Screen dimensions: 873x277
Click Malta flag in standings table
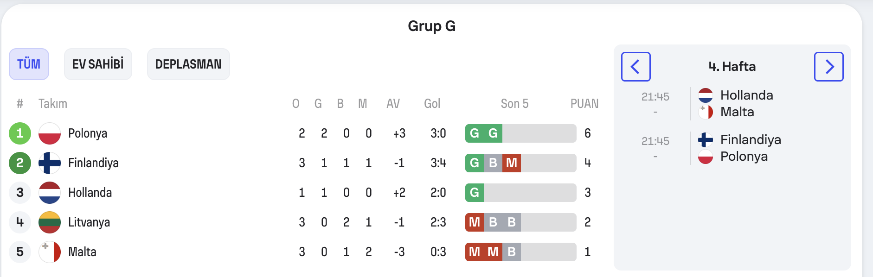50,252
